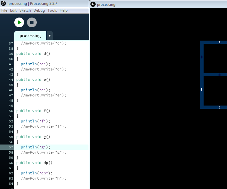Viewport: 227px width, 189px height.
Task: Click the code line println("dp");
Action: point(37,173)
